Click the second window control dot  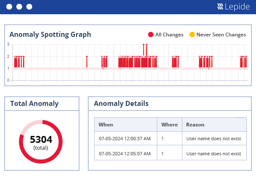(x=19, y=7)
